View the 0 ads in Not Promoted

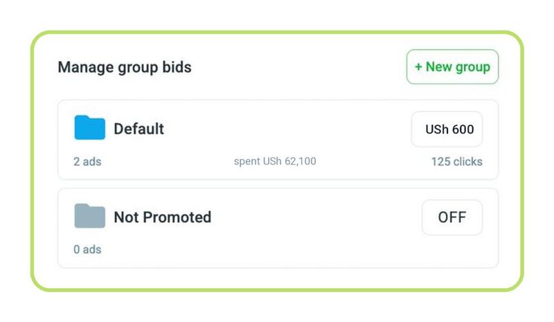87,249
